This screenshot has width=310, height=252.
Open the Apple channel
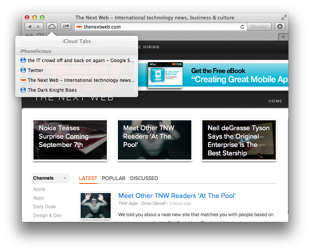click(x=39, y=189)
